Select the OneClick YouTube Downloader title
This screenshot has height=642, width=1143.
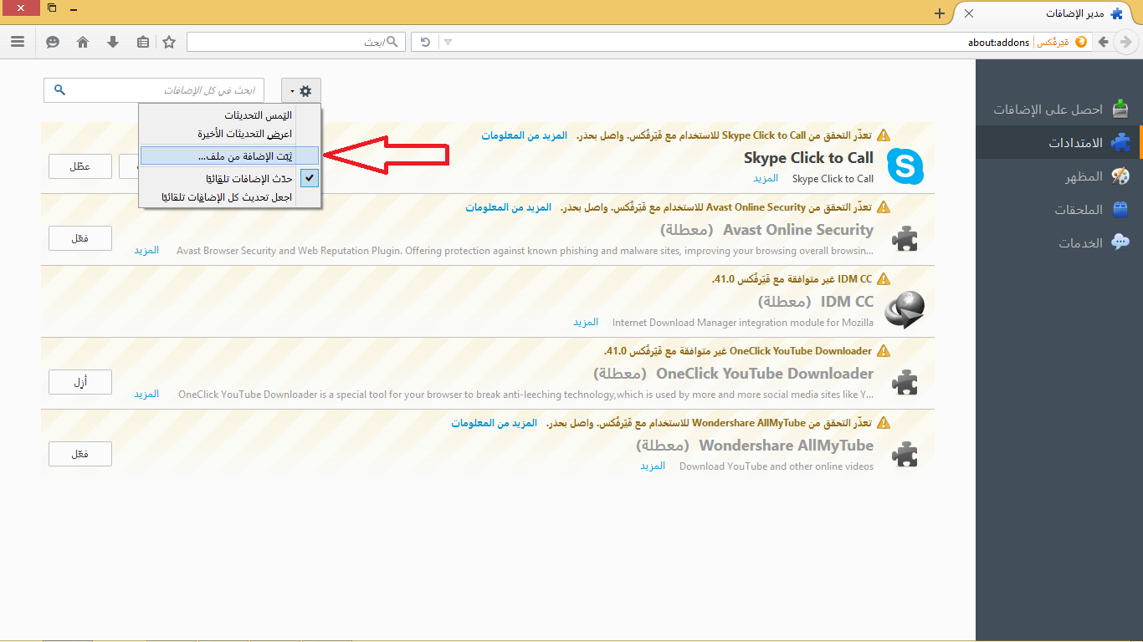(x=765, y=374)
